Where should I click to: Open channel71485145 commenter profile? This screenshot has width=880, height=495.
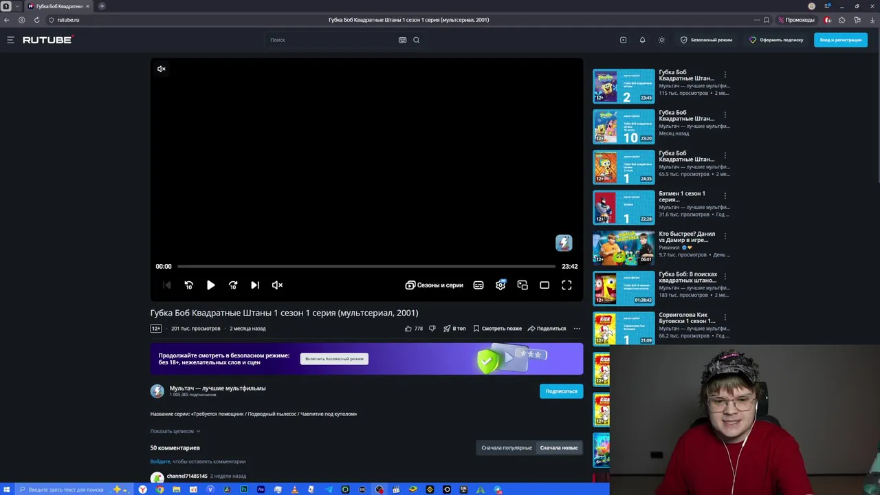(x=187, y=476)
